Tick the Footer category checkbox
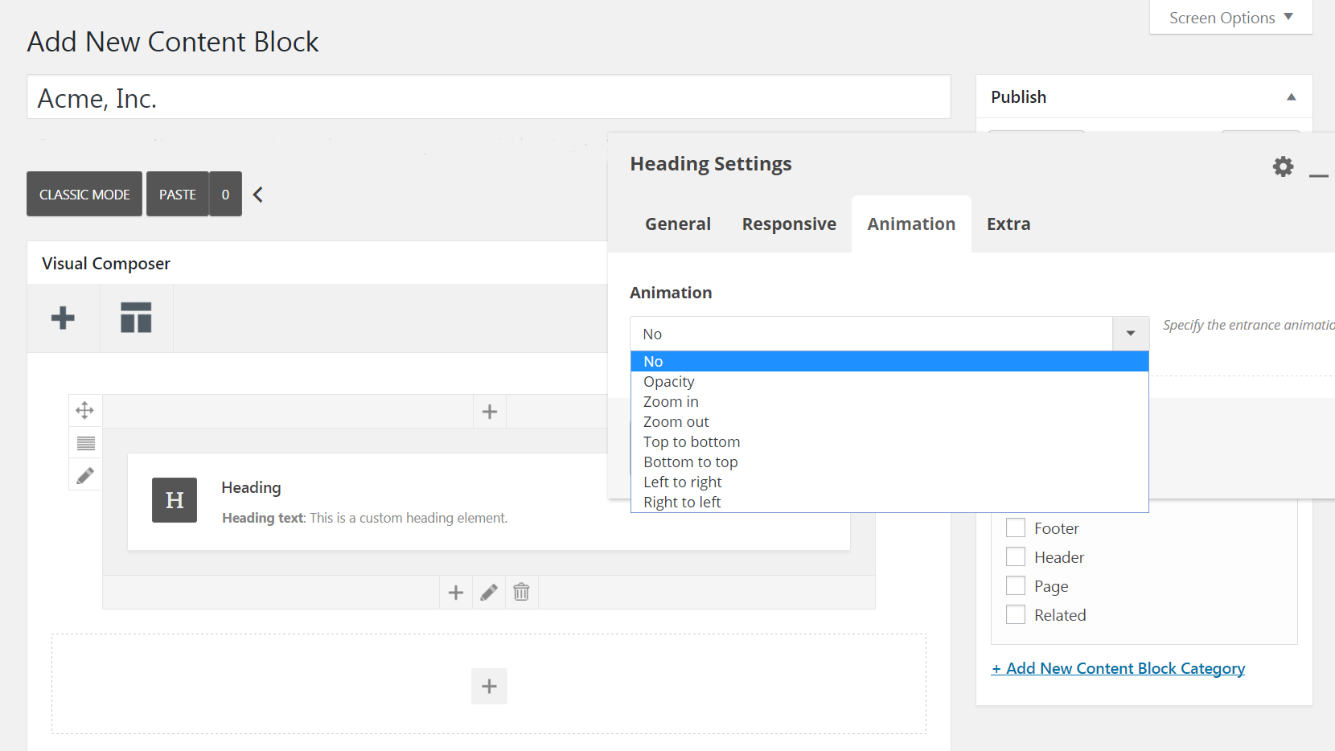The height and width of the screenshot is (751, 1335). click(1016, 527)
